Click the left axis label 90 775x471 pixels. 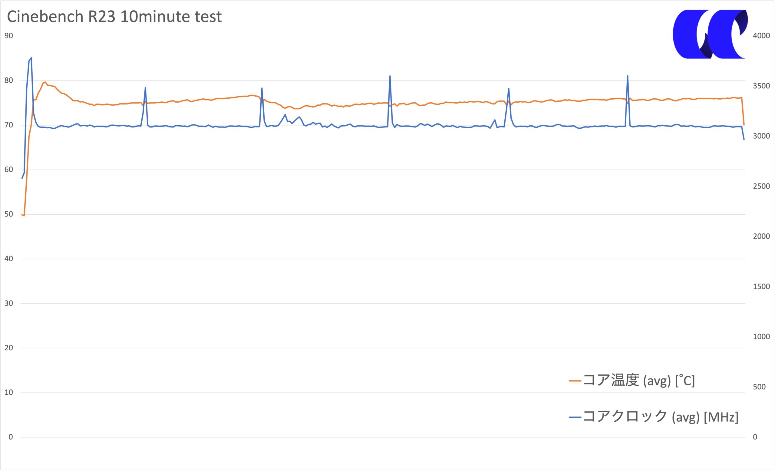pos(9,35)
